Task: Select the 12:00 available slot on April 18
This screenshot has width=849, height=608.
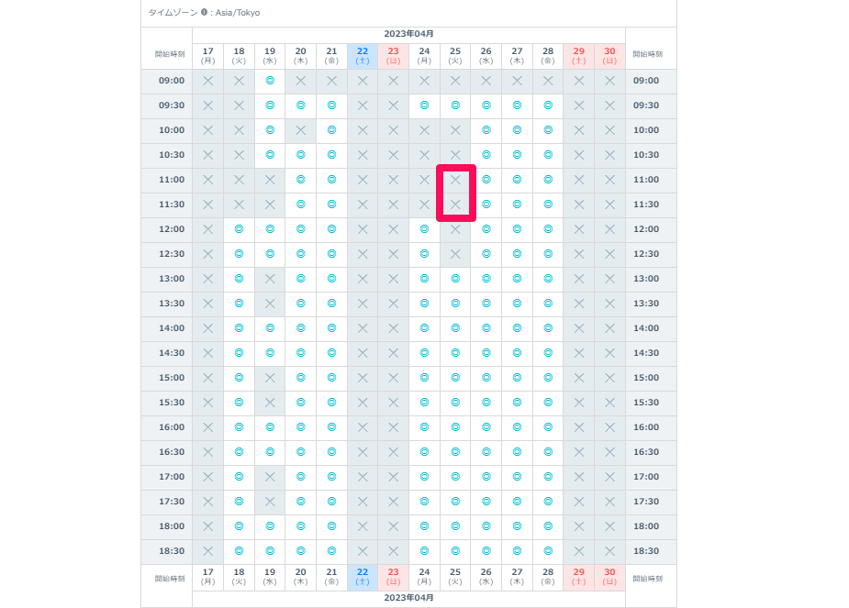Action: [239, 229]
